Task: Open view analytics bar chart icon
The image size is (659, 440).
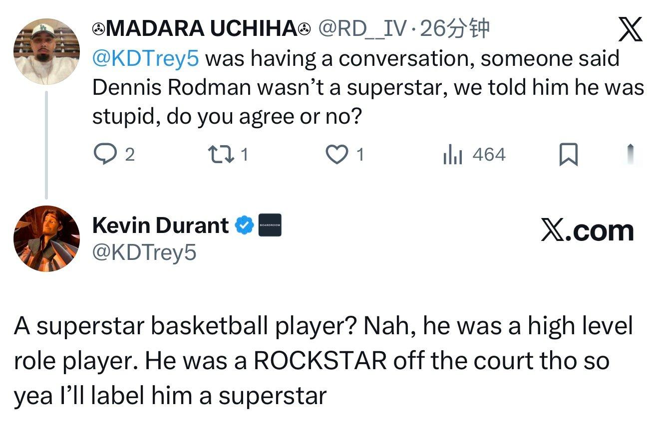Action: coord(454,155)
